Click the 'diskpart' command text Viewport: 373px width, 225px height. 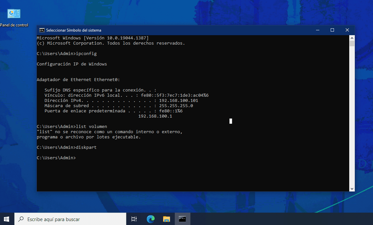(x=86, y=148)
